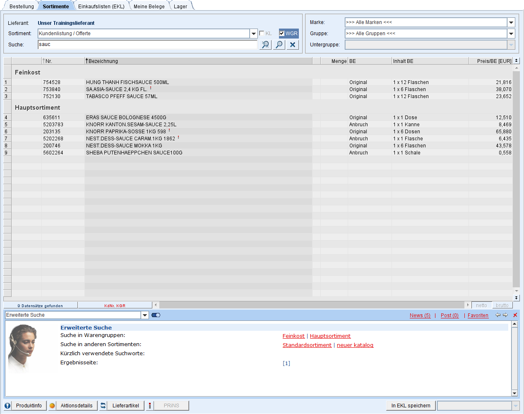
Task: Close the info panel with the red X
Action: click(x=515, y=315)
